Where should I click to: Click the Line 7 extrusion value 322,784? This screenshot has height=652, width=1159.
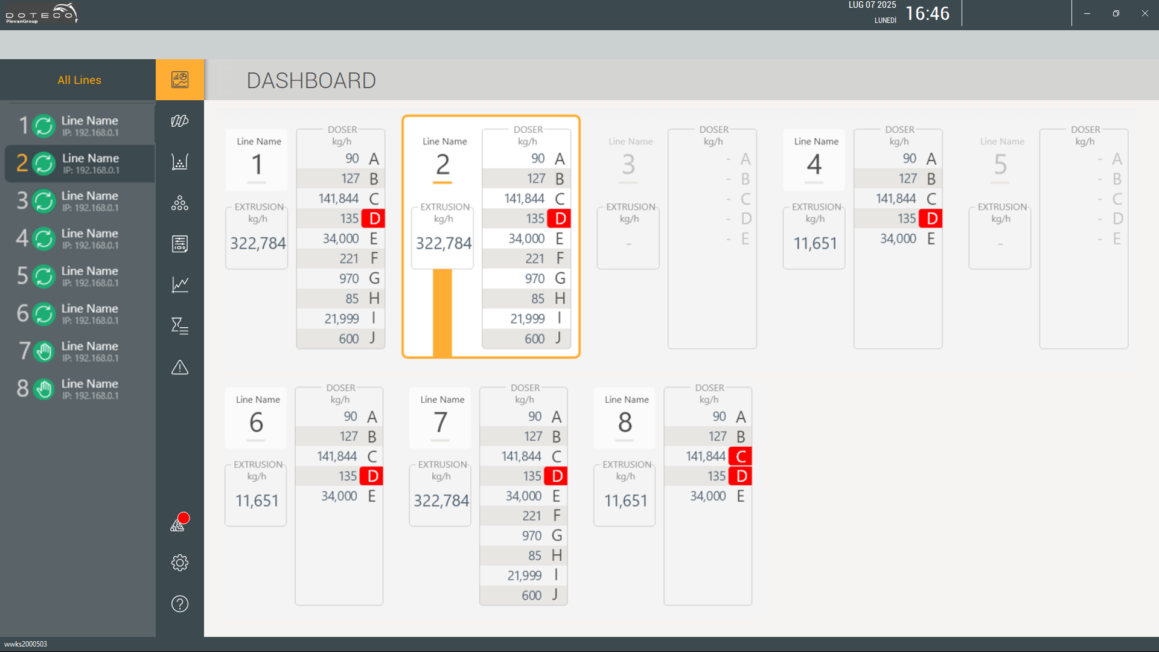[441, 500]
